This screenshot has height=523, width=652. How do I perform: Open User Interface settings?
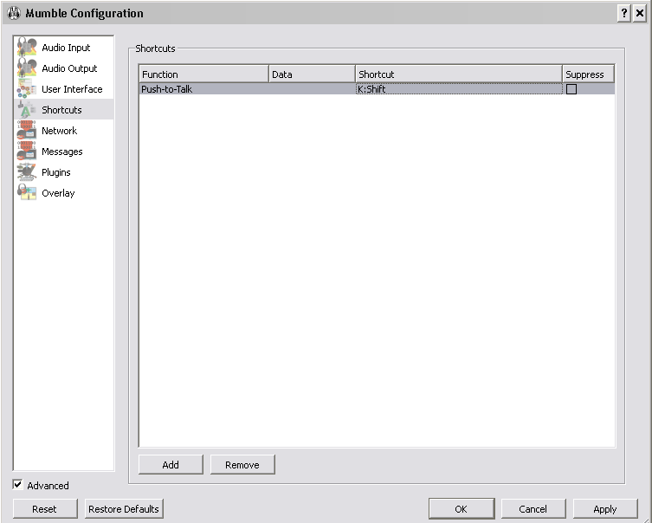64,88
